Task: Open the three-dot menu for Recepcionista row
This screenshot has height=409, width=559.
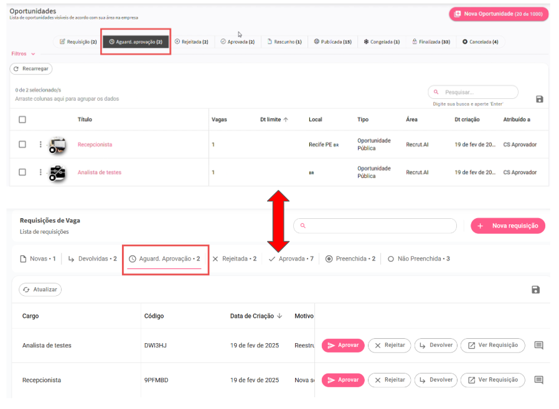Action: pyautogui.click(x=40, y=144)
